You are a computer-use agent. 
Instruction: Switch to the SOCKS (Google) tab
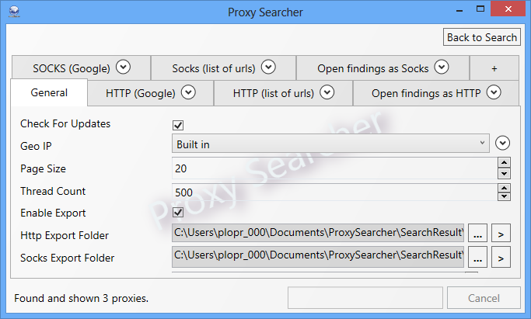[82, 68]
